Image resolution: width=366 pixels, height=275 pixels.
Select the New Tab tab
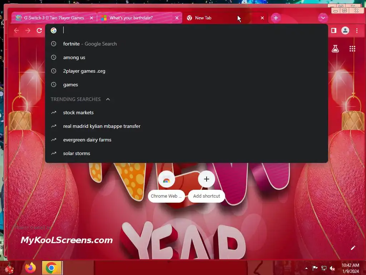225,18
